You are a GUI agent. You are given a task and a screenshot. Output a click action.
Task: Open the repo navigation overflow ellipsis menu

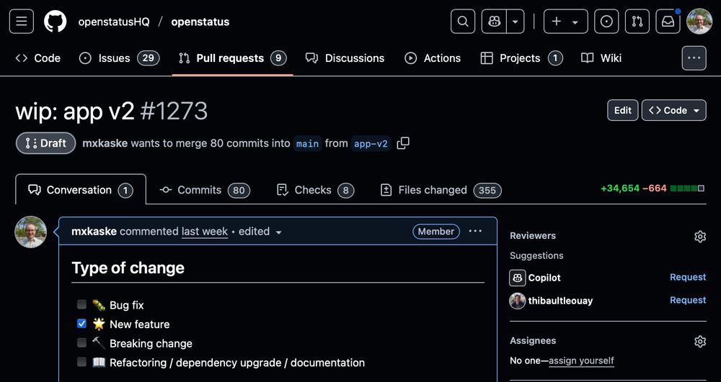pos(694,58)
